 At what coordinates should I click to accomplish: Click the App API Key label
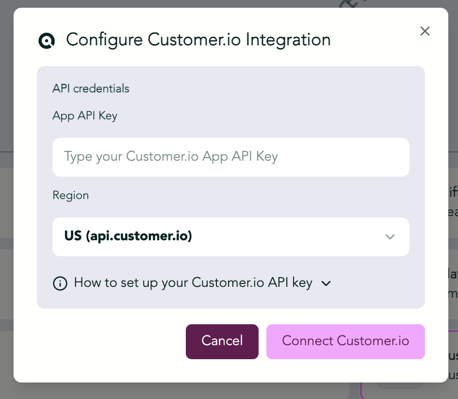click(85, 116)
